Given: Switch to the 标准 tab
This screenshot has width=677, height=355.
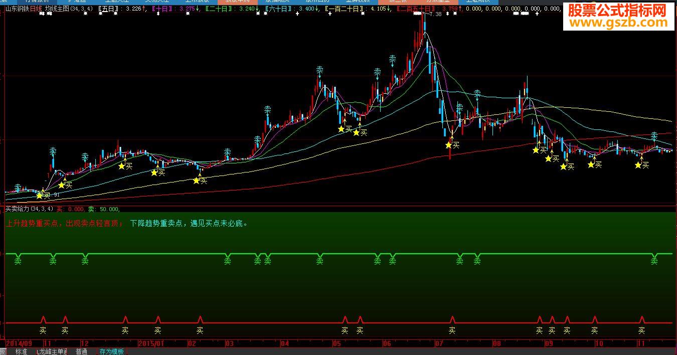Looking at the screenshot, I should pyautogui.click(x=22, y=351).
